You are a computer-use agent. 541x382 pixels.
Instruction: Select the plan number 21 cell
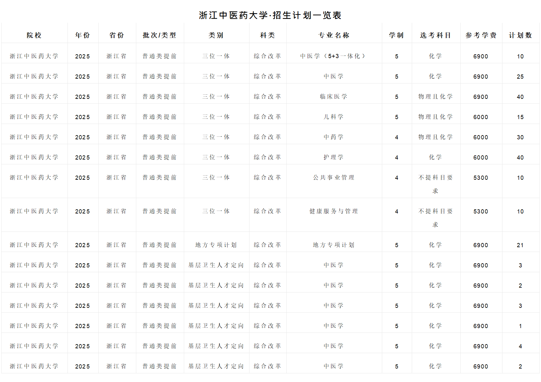point(520,245)
